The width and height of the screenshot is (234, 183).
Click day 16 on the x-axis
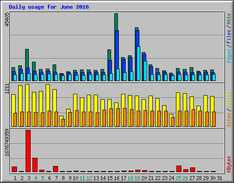[x=117, y=178]
